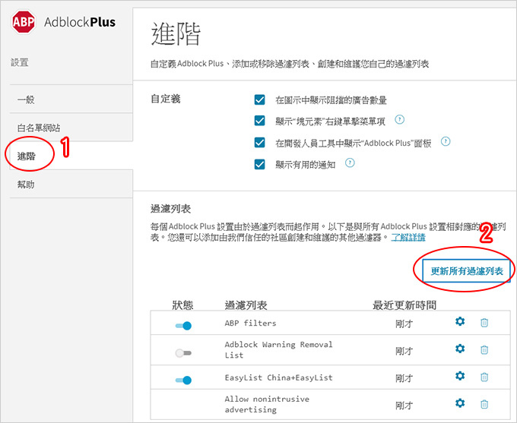
Task: Click the EasyList China+EasyList name
Action: [x=278, y=377]
